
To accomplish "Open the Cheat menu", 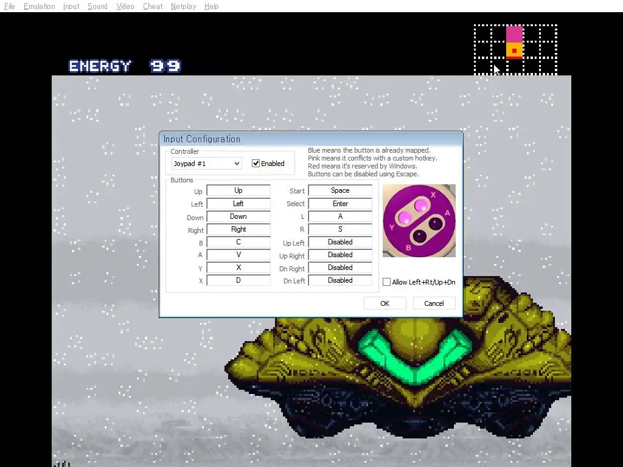I will (x=153, y=6).
